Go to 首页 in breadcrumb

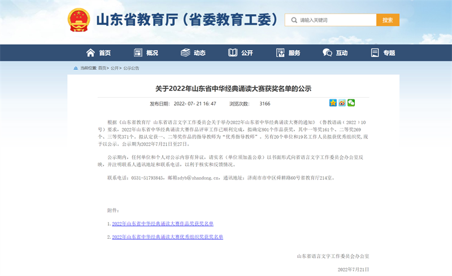click(x=102, y=68)
